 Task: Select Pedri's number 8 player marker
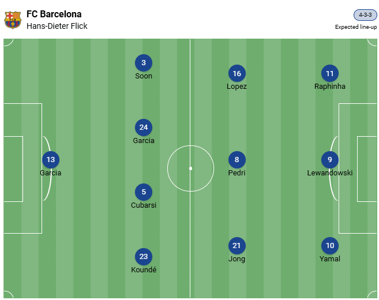click(237, 160)
